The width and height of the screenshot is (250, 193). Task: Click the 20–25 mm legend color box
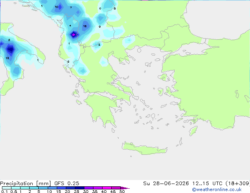tap(70, 188)
